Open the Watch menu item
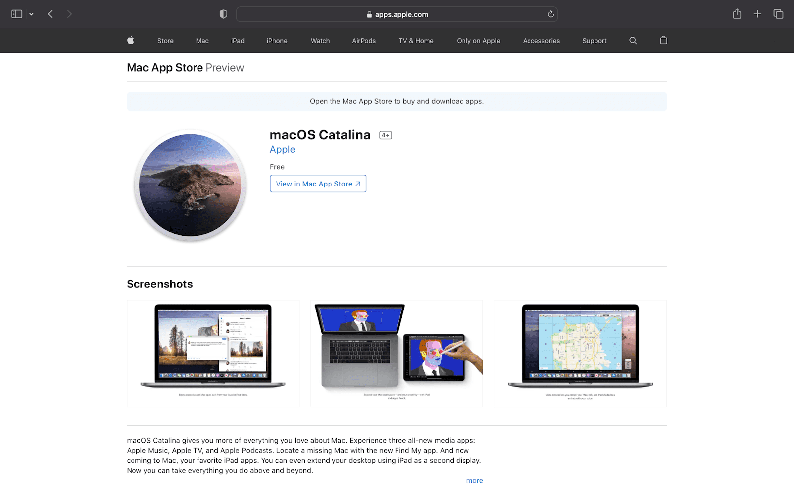The image size is (794, 496). coord(320,41)
